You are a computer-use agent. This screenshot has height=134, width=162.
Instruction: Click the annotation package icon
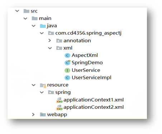59,41
